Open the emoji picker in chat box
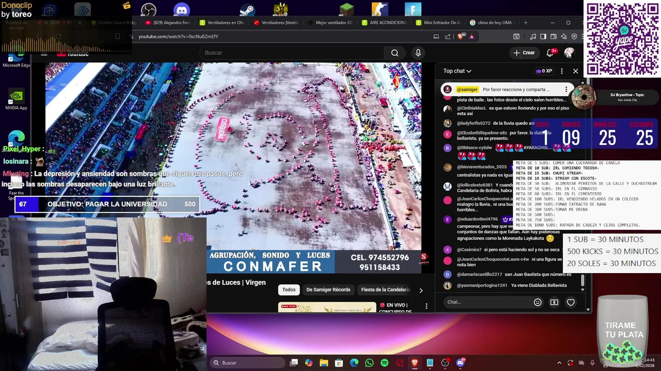 [x=538, y=302]
